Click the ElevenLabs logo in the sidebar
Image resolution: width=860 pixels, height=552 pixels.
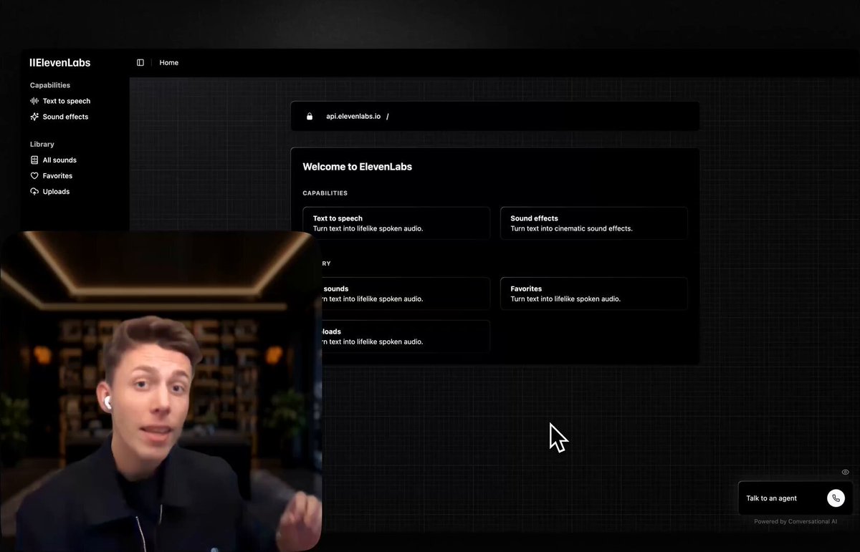(x=60, y=63)
